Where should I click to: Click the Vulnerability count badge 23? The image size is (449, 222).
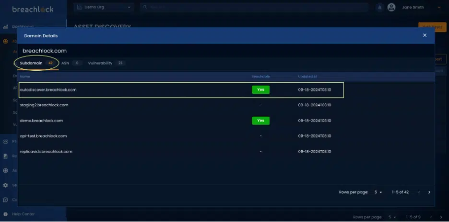click(x=120, y=63)
